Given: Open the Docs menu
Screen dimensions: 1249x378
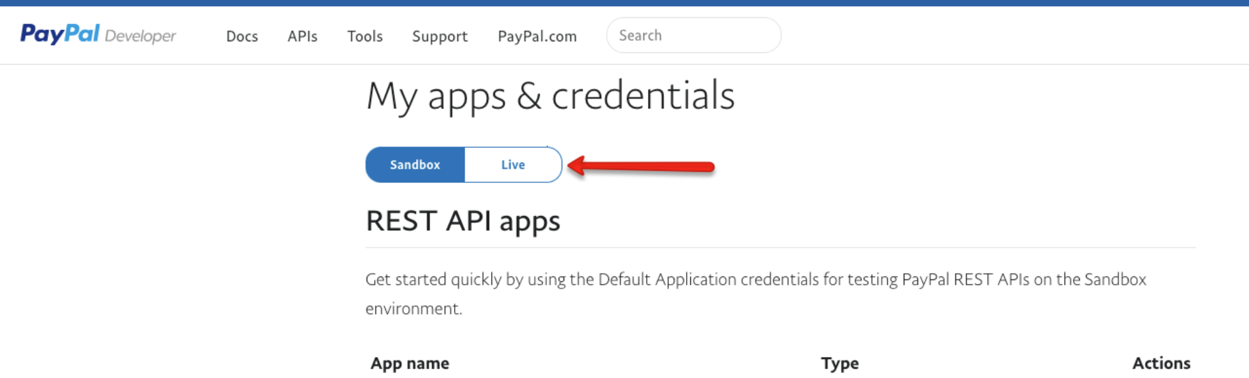Looking at the screenshot, I should point(242,36).
